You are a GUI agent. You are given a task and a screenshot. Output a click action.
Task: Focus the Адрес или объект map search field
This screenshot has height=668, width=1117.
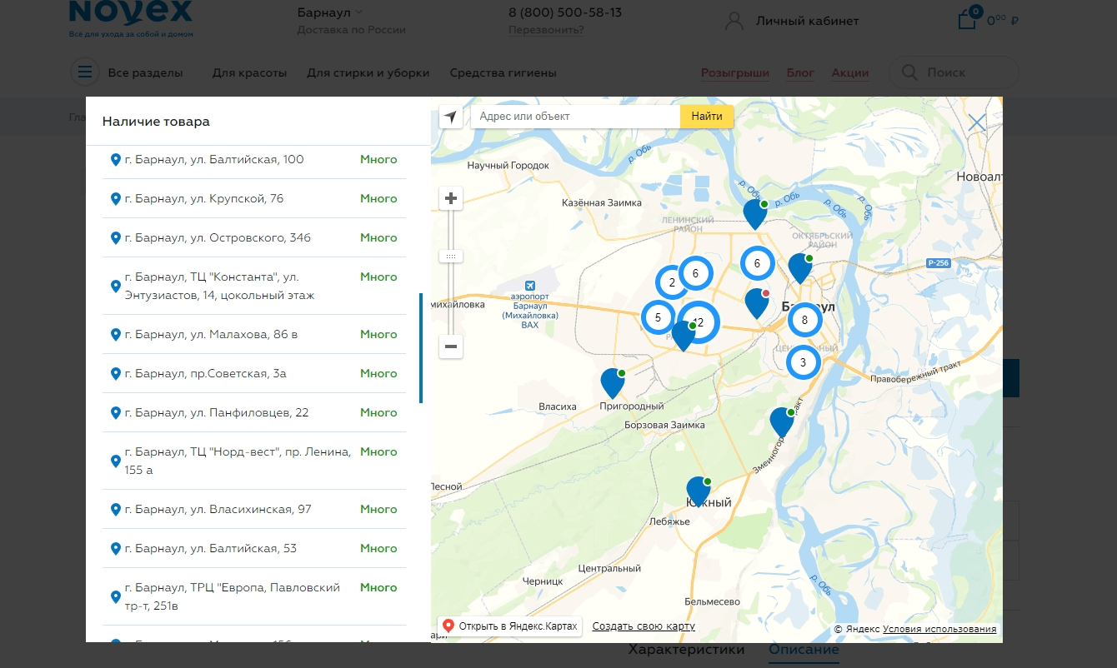coord(576,117)
